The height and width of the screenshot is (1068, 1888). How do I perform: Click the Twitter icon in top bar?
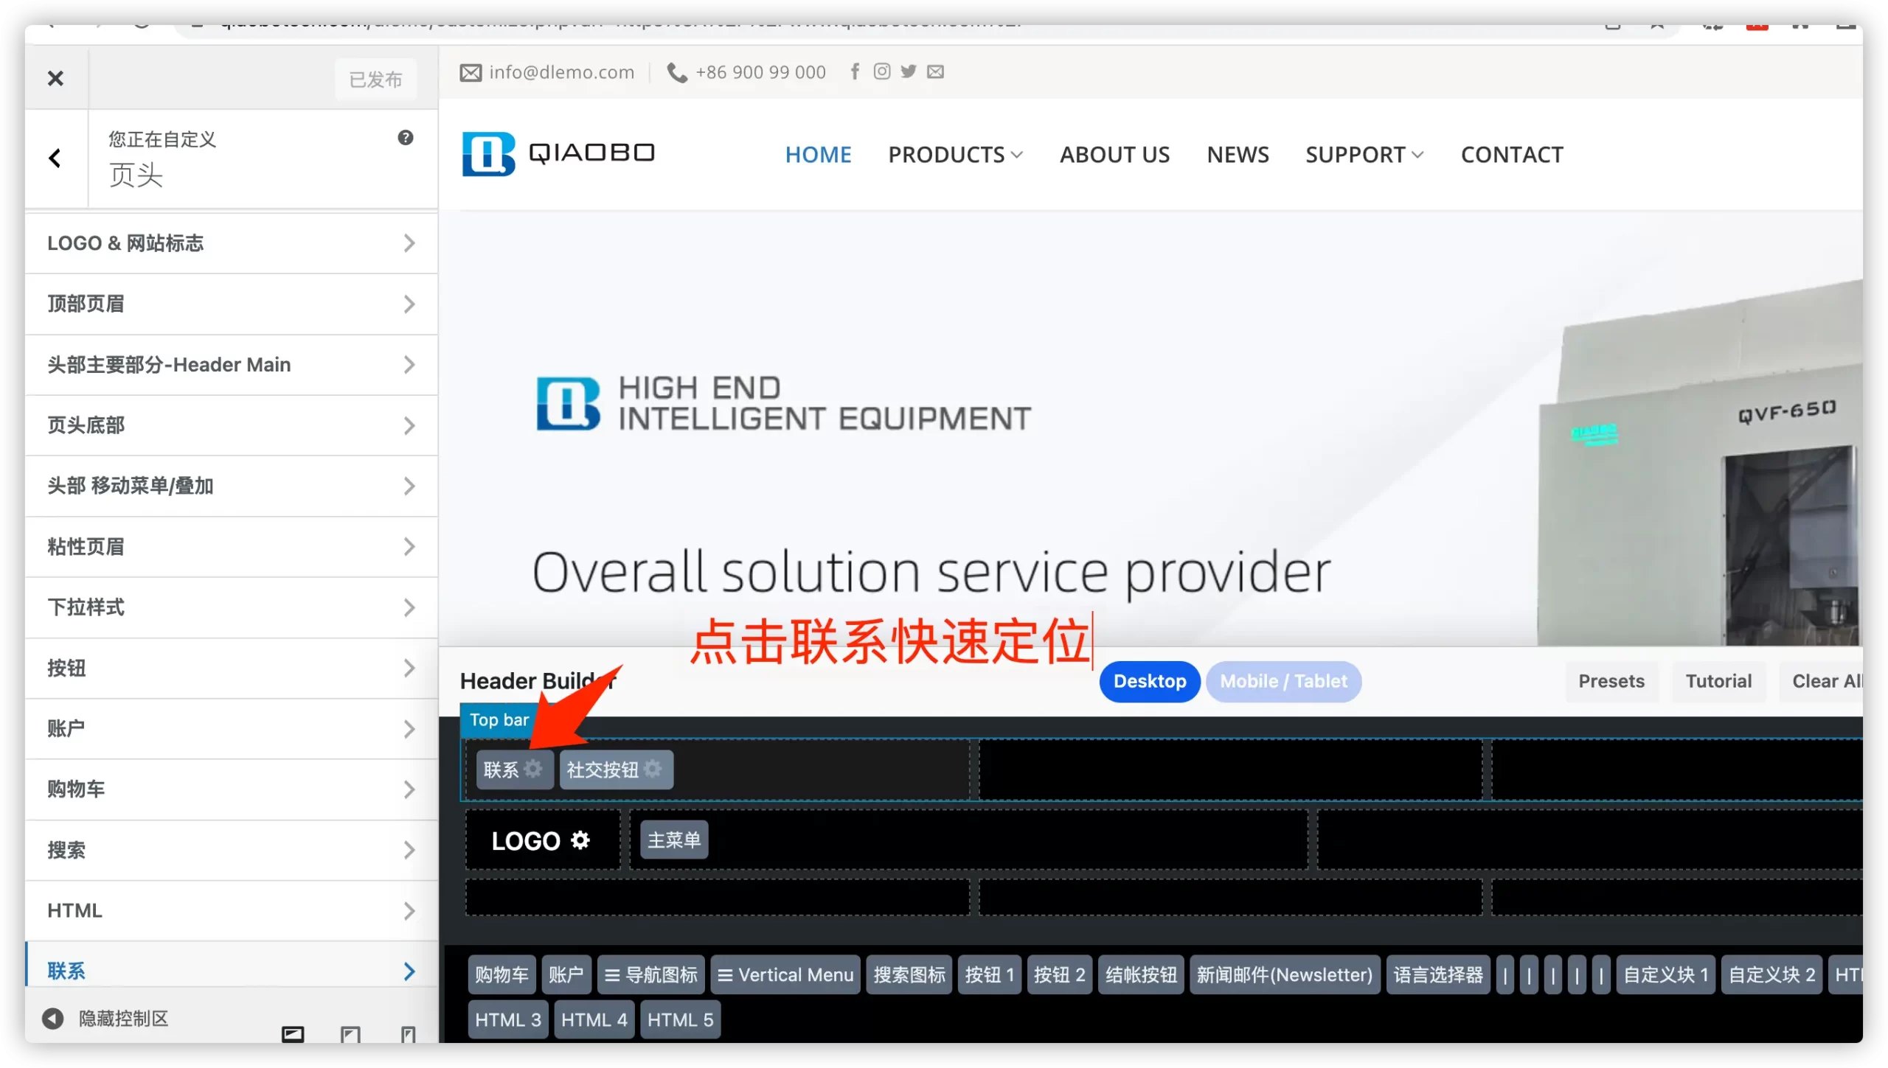(909, 71)
